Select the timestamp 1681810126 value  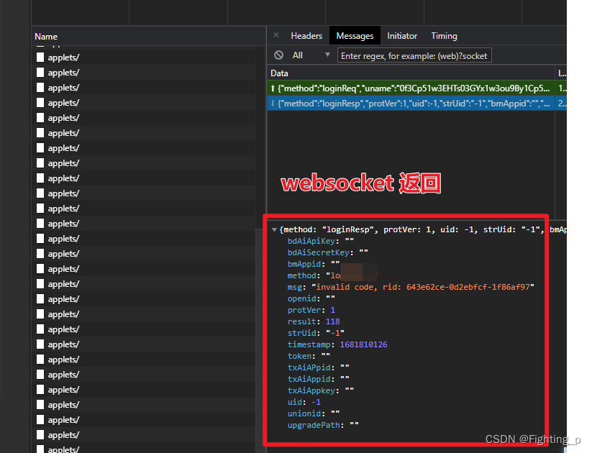363,344
